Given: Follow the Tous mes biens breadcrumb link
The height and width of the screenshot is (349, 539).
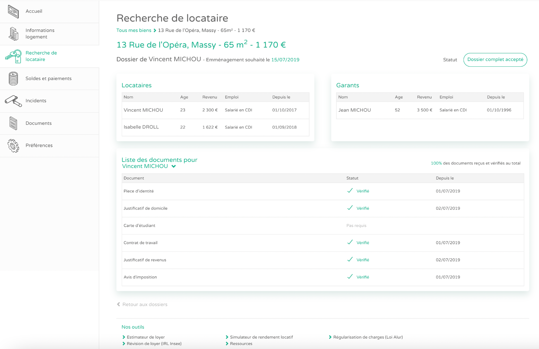Looking at the screenshot, I should click(x=134, y=30).
